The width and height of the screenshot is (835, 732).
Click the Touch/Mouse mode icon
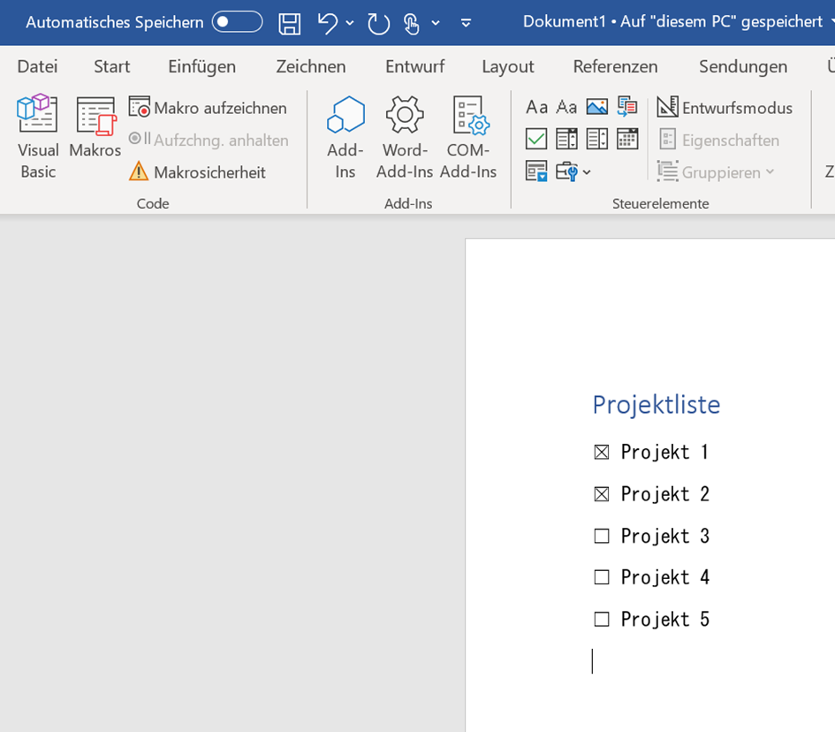click(411, 24)
